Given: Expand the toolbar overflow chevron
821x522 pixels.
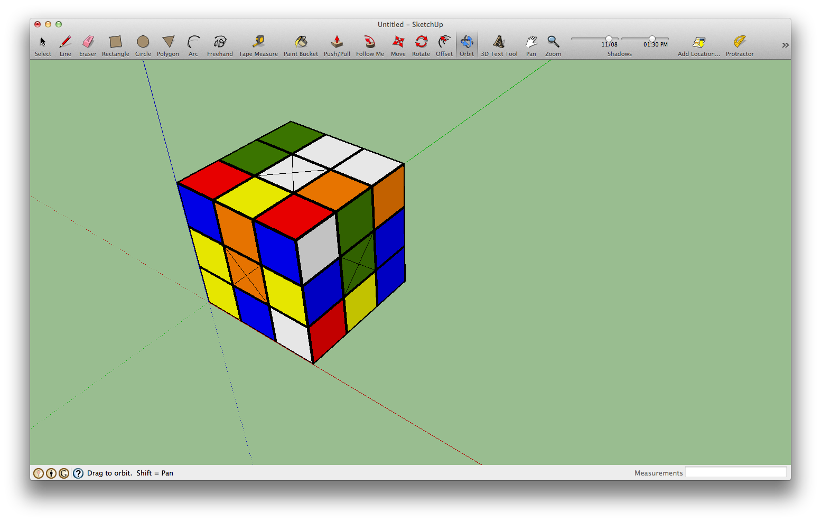Looking at the screenshot, I should pyautogui.click(x=785, y=45).
